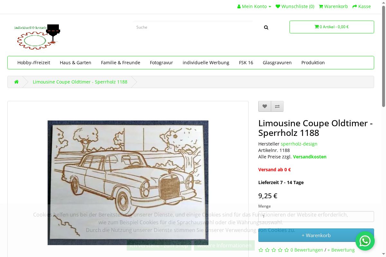Open cart summary 0 Artikel - 0,00 €

[332, 27]
